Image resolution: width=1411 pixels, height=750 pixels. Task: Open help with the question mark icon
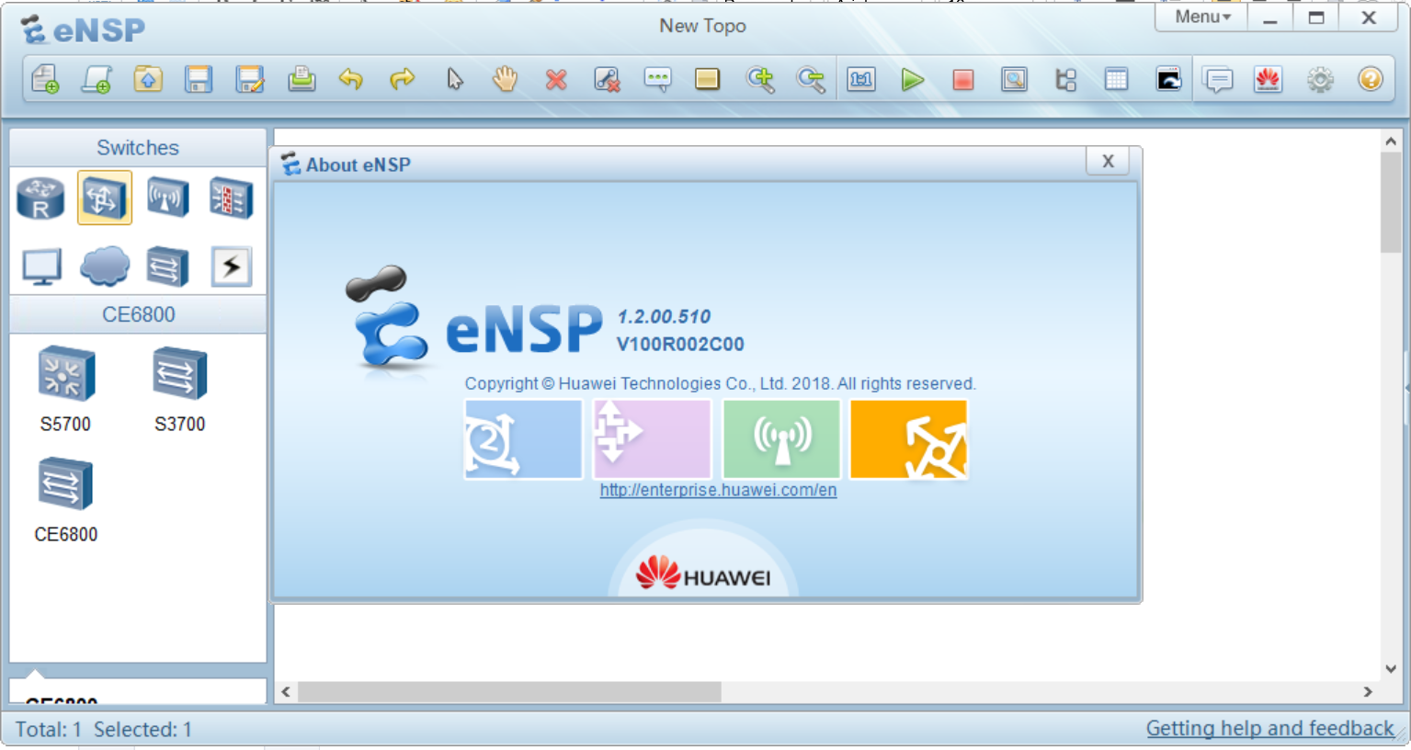pos(1370,80)
